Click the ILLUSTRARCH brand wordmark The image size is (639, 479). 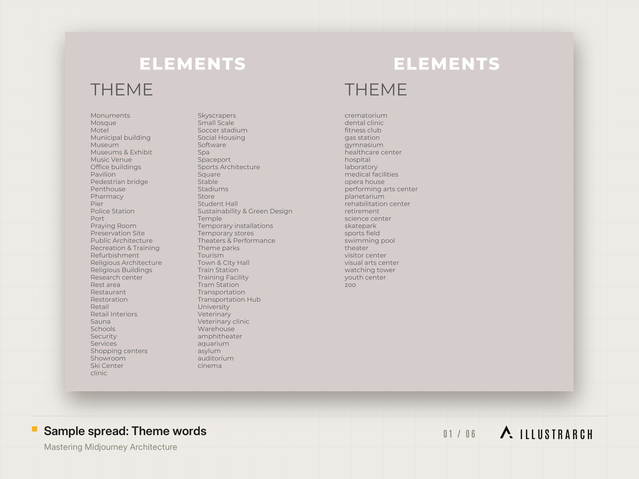point(556,434)
